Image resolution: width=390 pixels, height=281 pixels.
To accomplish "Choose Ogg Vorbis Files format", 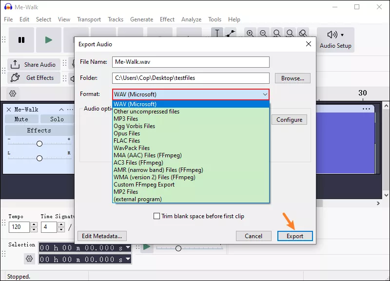I will coord(191,126).
